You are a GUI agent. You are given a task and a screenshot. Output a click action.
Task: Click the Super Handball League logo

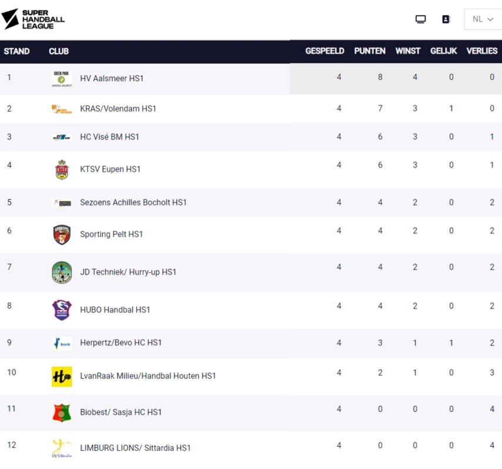[32, 18]
